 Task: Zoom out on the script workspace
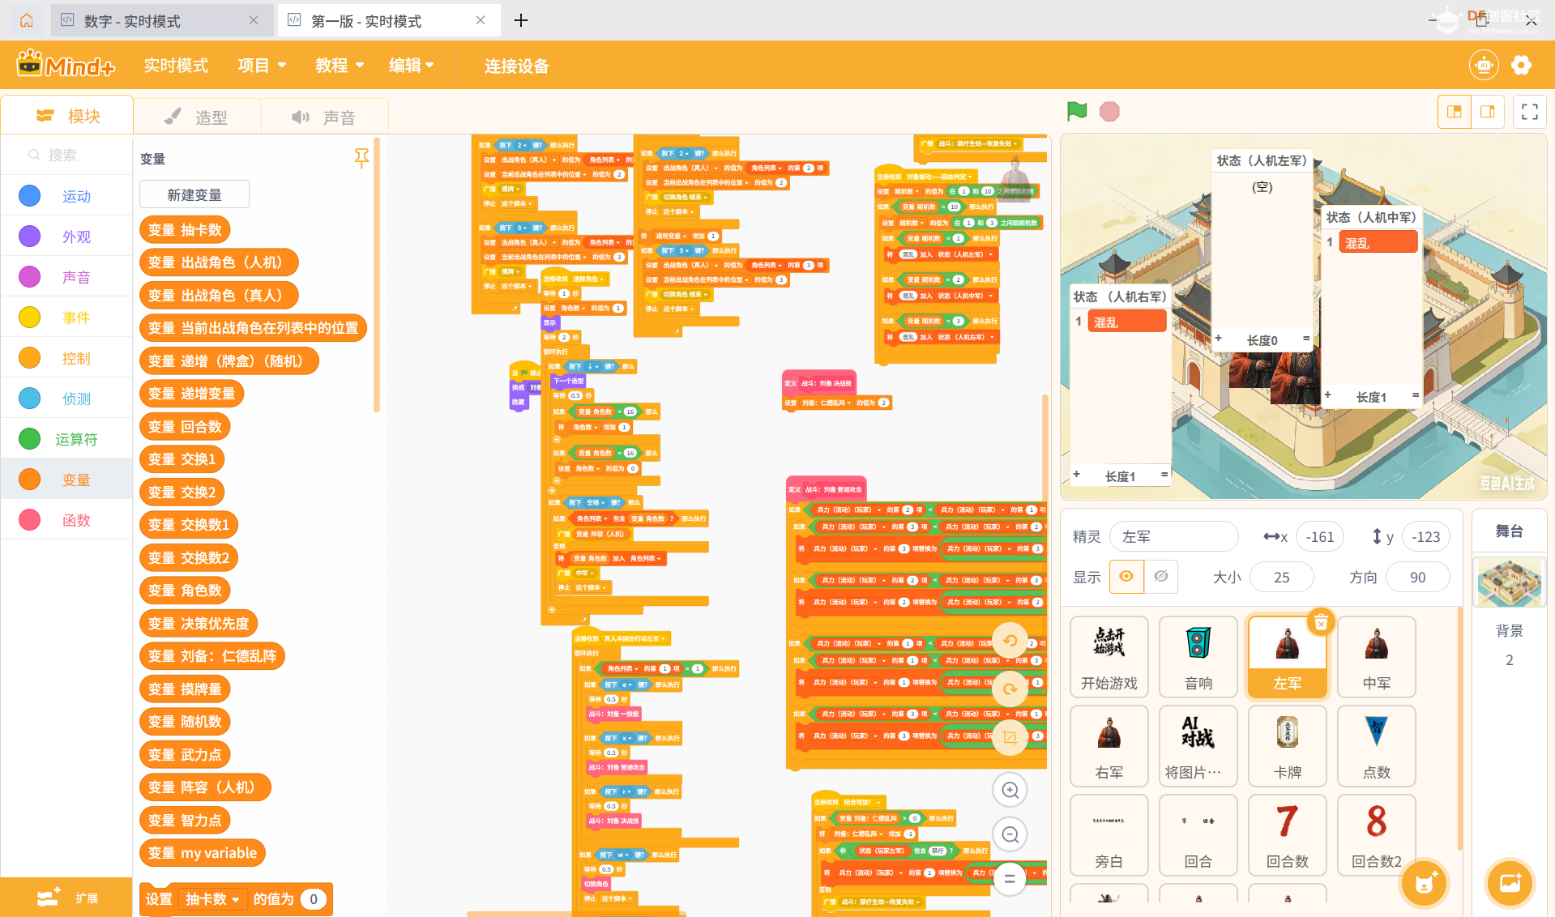pos(1010,834)
